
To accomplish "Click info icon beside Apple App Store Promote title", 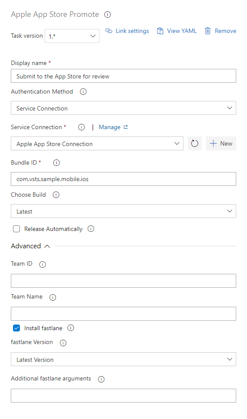I will tap(108, 15).
